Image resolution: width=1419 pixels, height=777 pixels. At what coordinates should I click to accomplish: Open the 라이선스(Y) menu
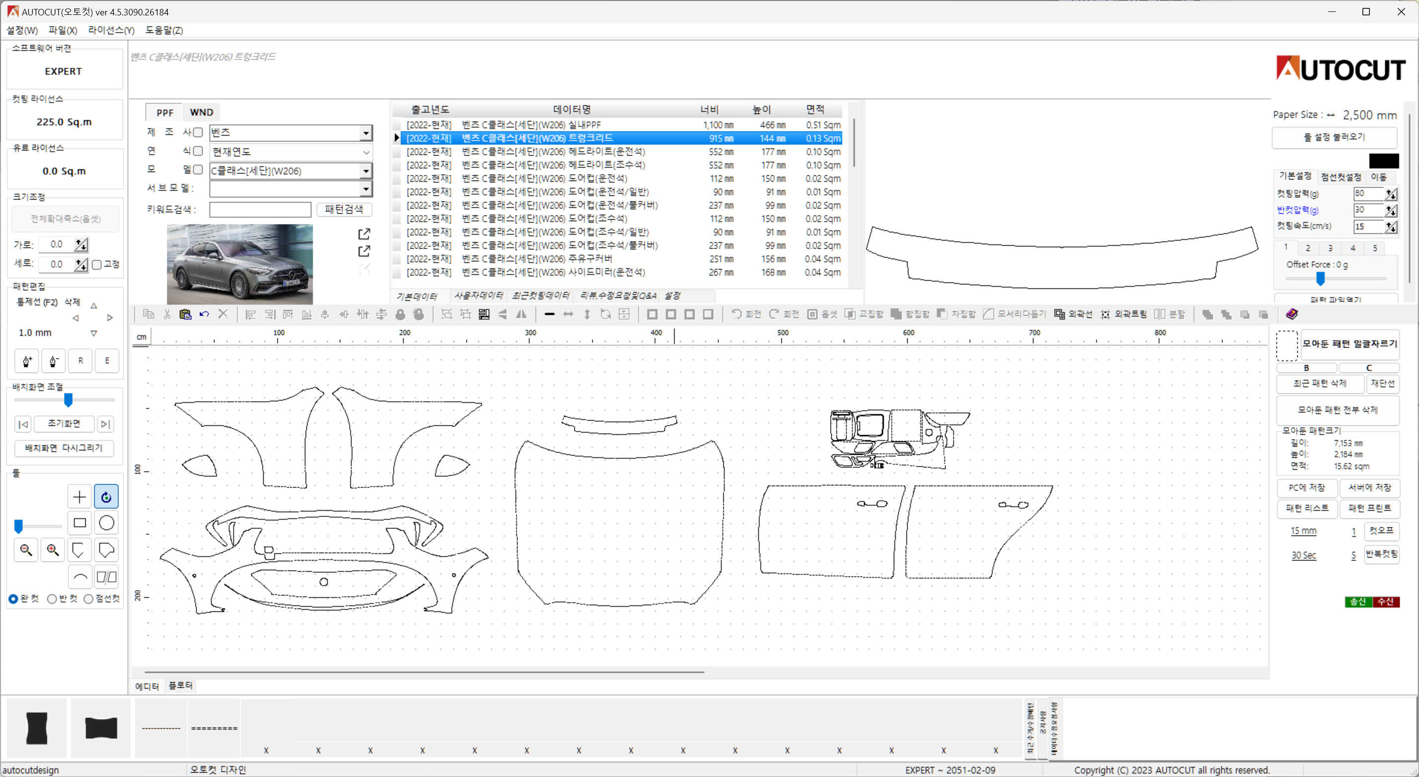111,30
